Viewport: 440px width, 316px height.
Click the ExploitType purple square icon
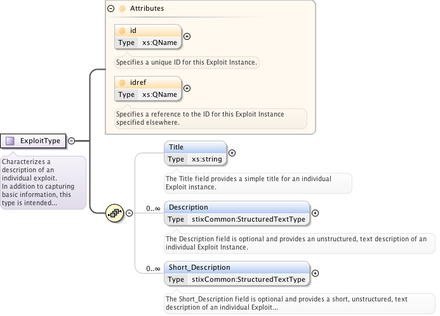tap(10, 141)
